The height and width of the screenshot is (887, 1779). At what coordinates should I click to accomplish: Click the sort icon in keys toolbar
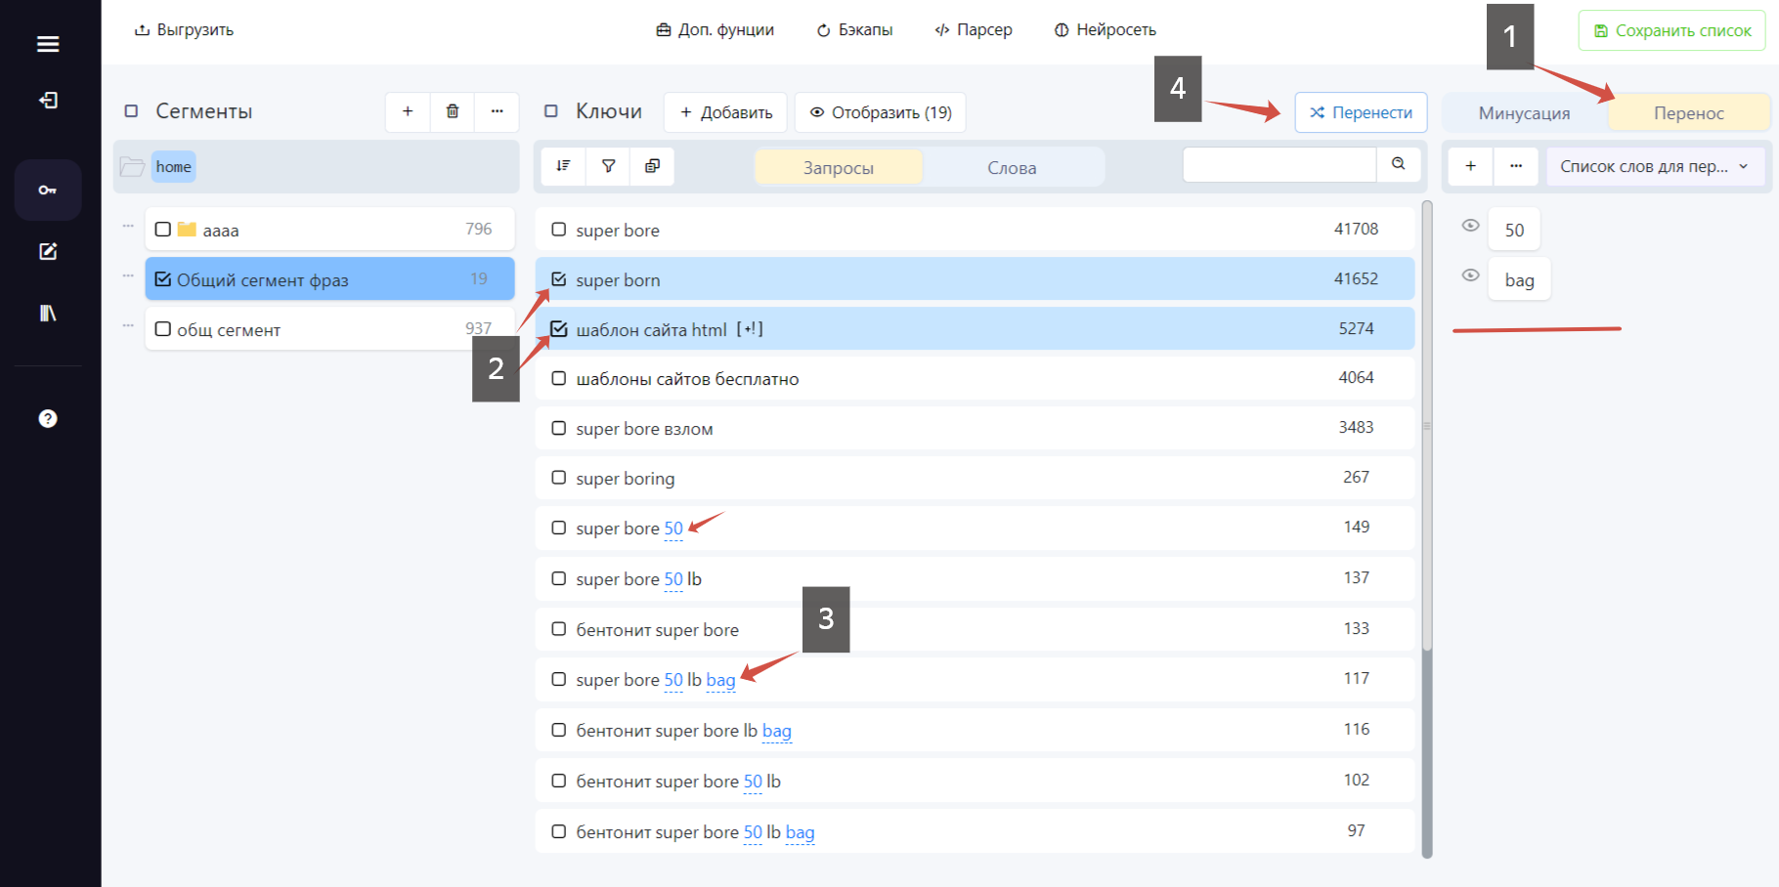[x=563, y=166]
